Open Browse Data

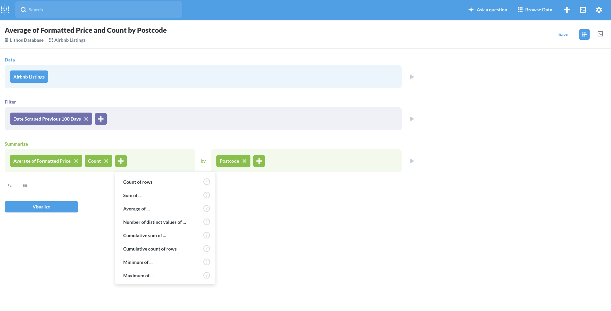535,10
